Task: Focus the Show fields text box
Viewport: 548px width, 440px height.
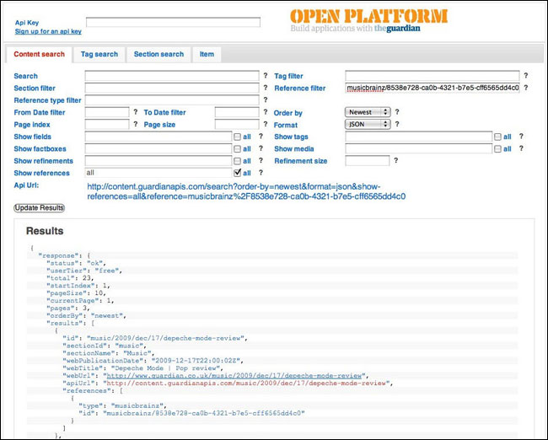Action: click(x=158, y=137)
